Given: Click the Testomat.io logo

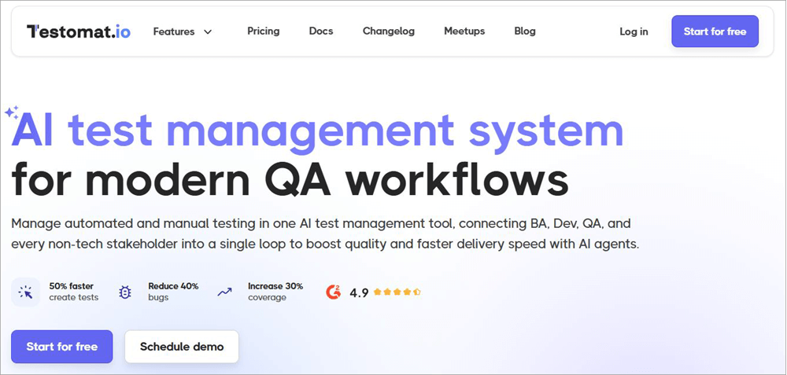Looking at the screenshot, I should [79, 31].
